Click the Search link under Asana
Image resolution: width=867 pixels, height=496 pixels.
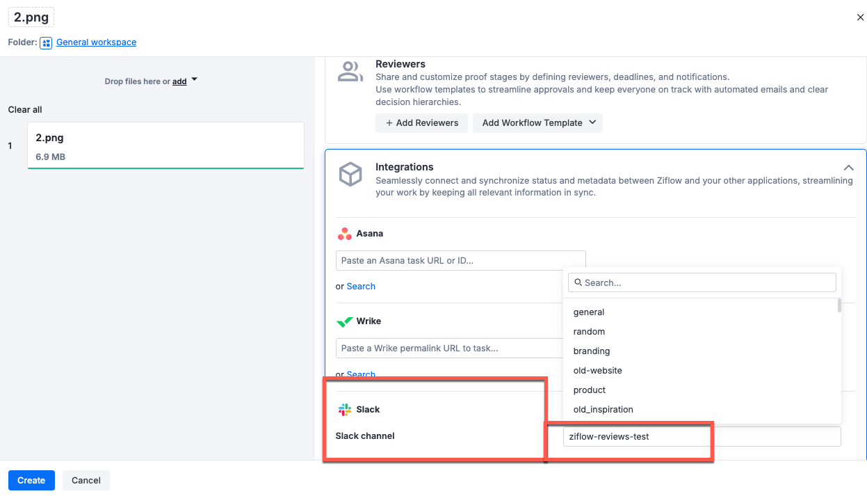[361, 286]
